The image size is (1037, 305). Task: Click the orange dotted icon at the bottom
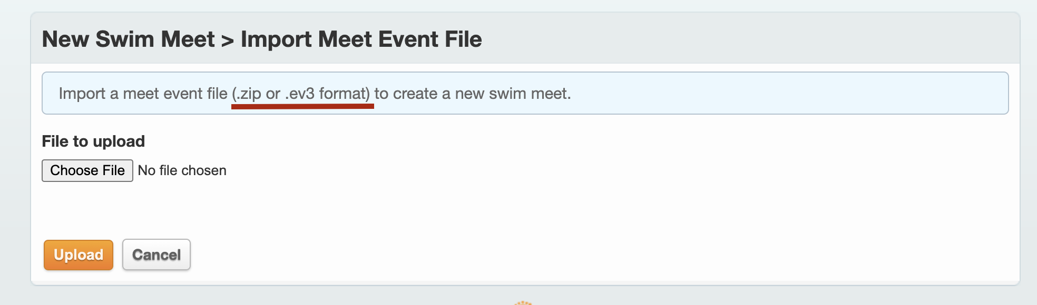coord(523,303)
